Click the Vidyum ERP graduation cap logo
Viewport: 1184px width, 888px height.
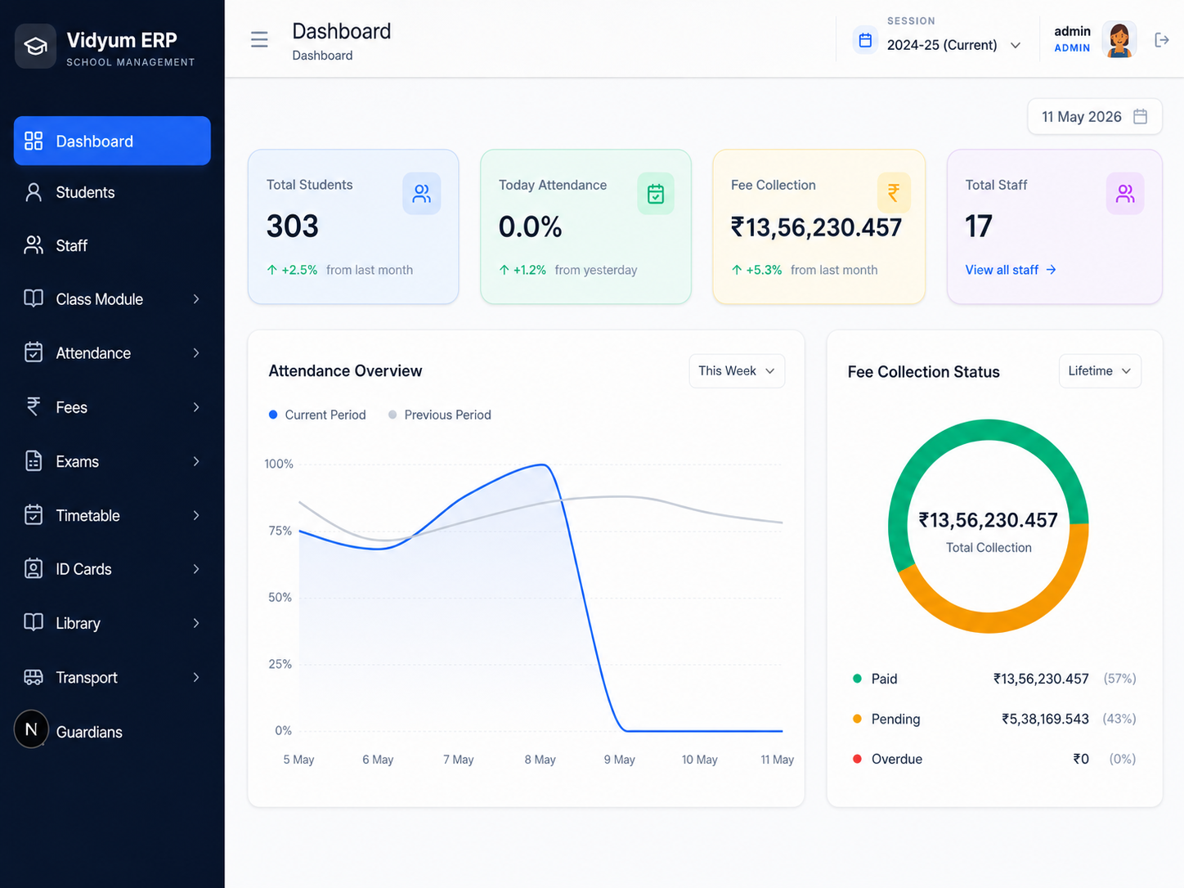point(35,46)
